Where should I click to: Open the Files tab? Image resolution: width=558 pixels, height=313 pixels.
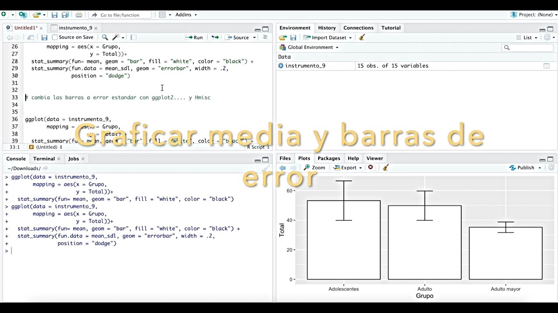coord(285,158)
